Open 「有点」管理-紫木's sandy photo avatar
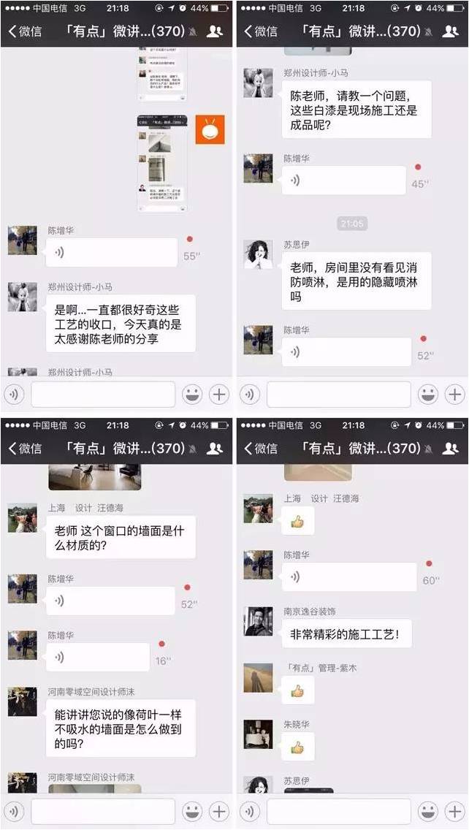This screenshot has width=469, height=830. [258, 678]
